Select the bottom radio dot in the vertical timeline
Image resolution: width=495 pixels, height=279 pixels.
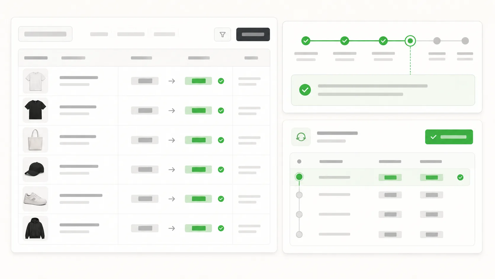[299, 235]
